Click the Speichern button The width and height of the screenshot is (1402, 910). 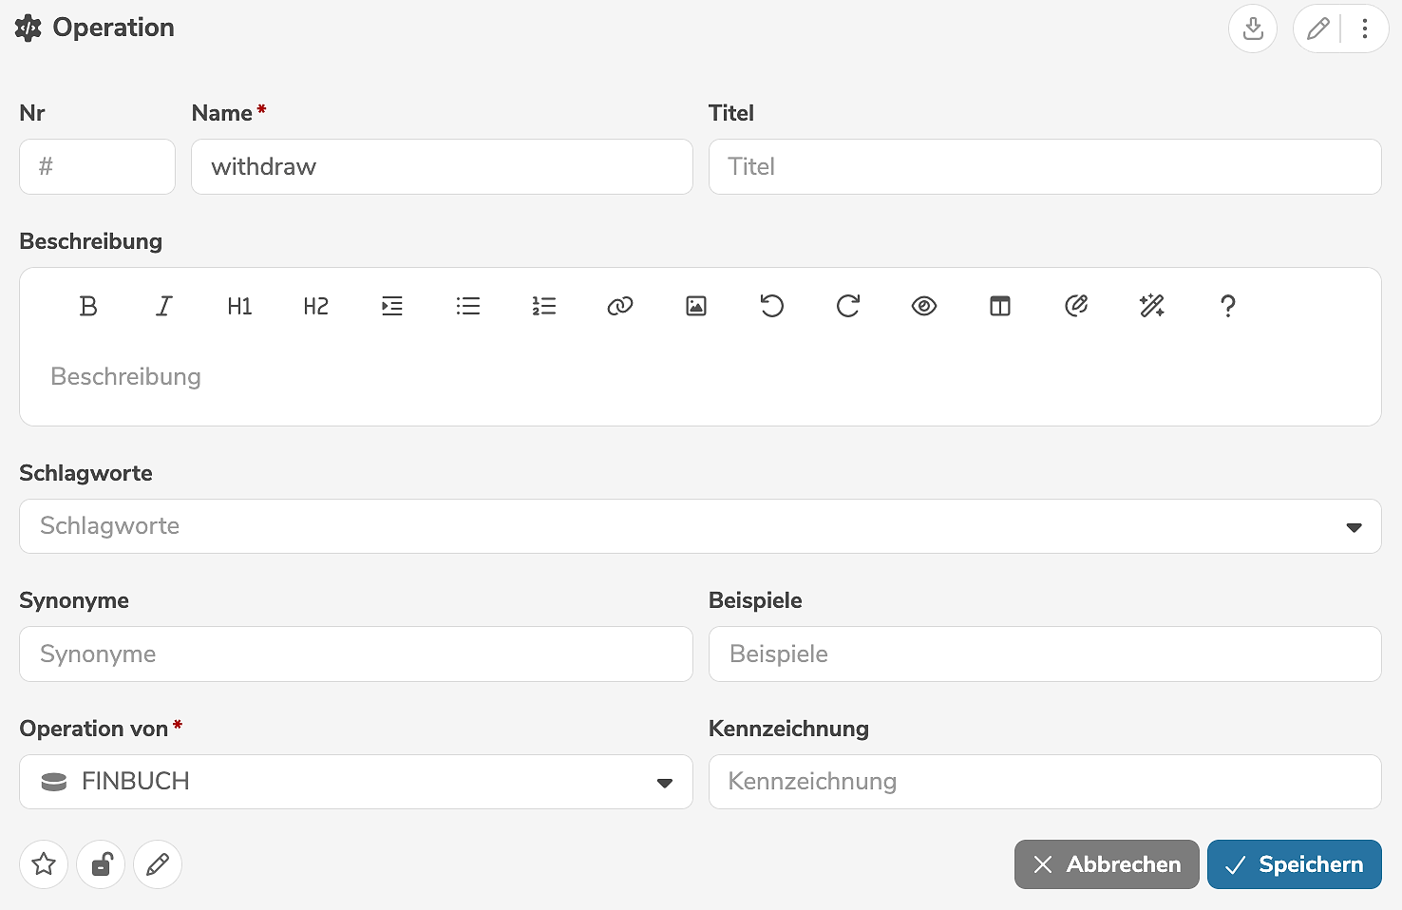pos(1294,864)
